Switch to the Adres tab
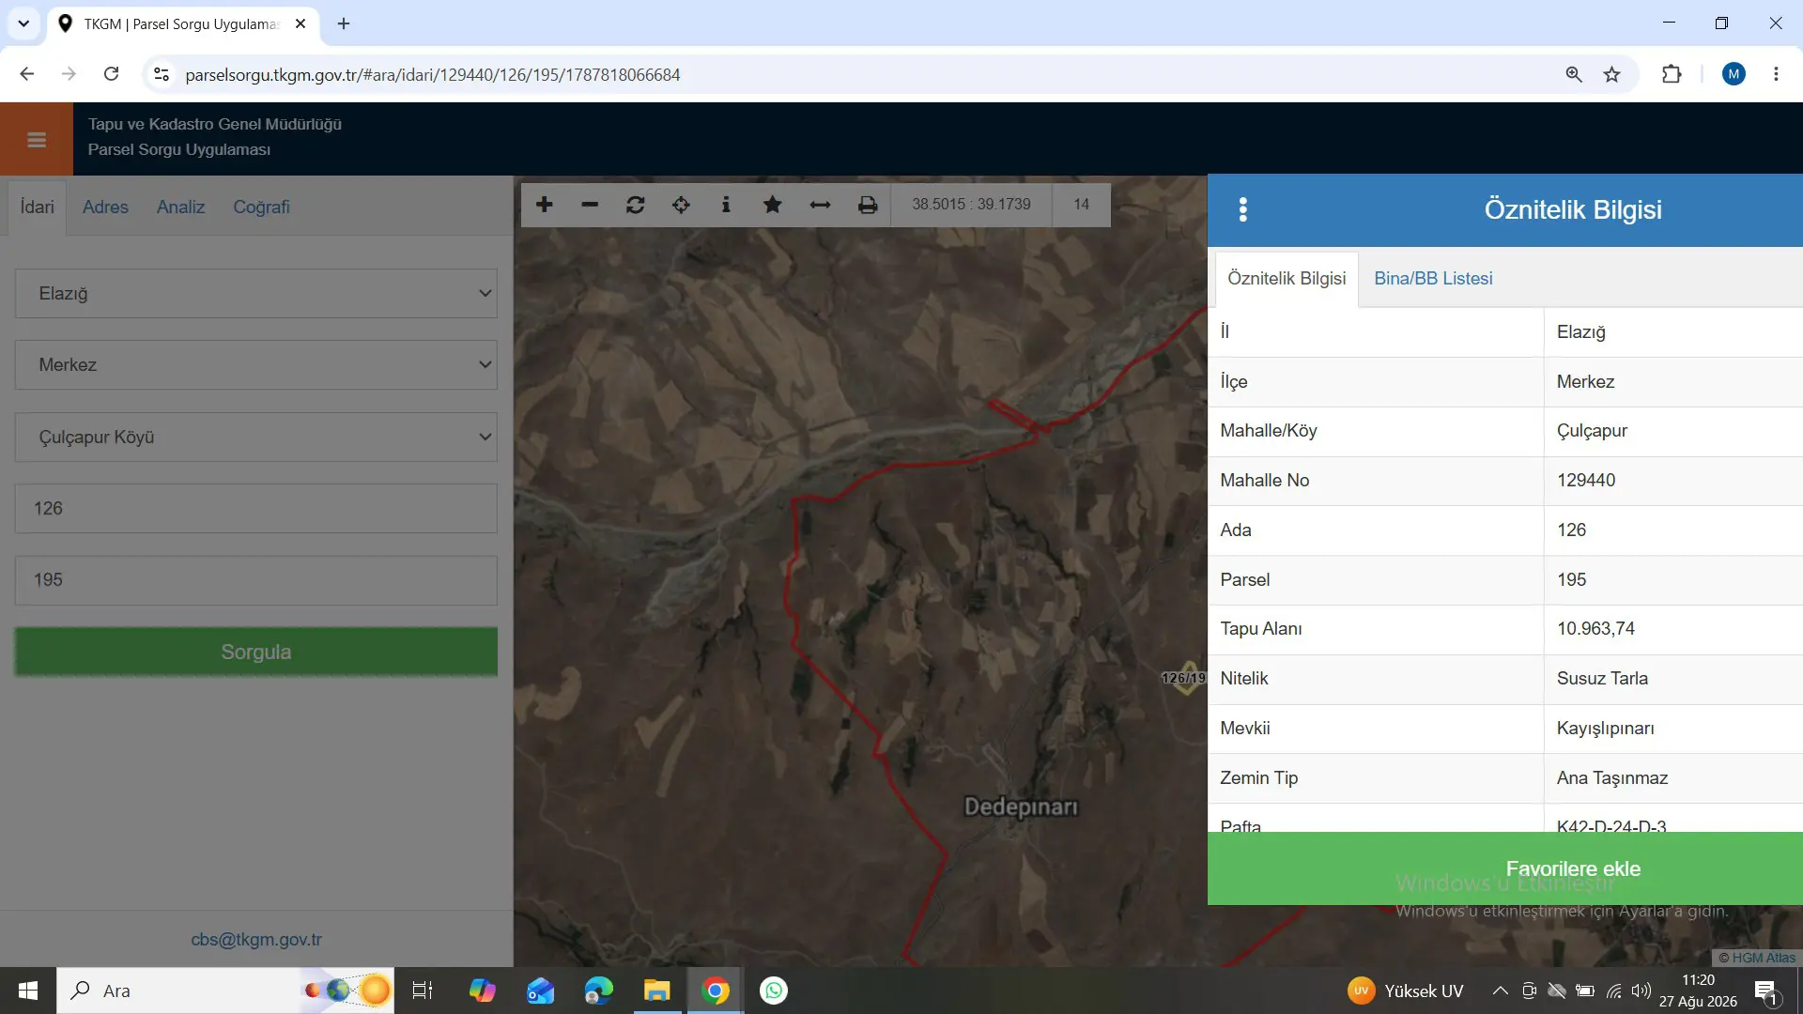 (105, 207)
